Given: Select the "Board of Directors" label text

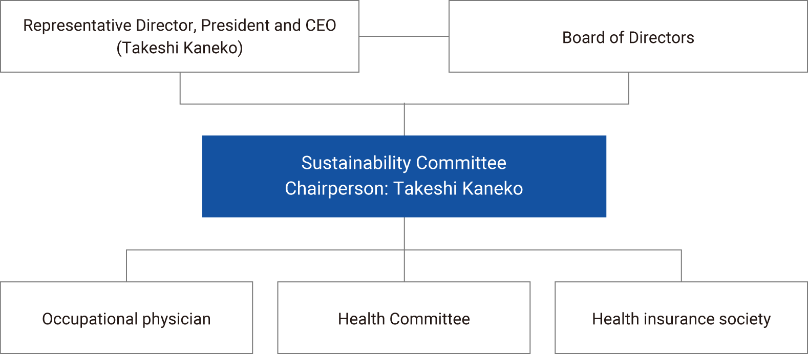Looking at the screenshot, I should [x=628, y=38].
